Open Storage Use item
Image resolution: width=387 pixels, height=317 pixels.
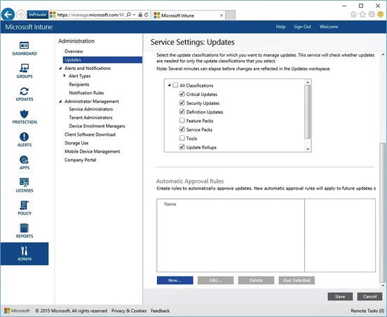point(76,143)
